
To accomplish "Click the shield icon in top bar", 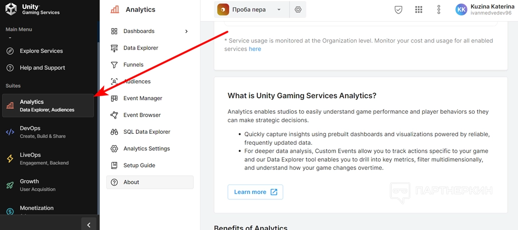I will click(x=398, y=10).
